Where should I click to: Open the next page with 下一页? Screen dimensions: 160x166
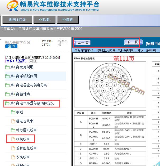(133, 42)
